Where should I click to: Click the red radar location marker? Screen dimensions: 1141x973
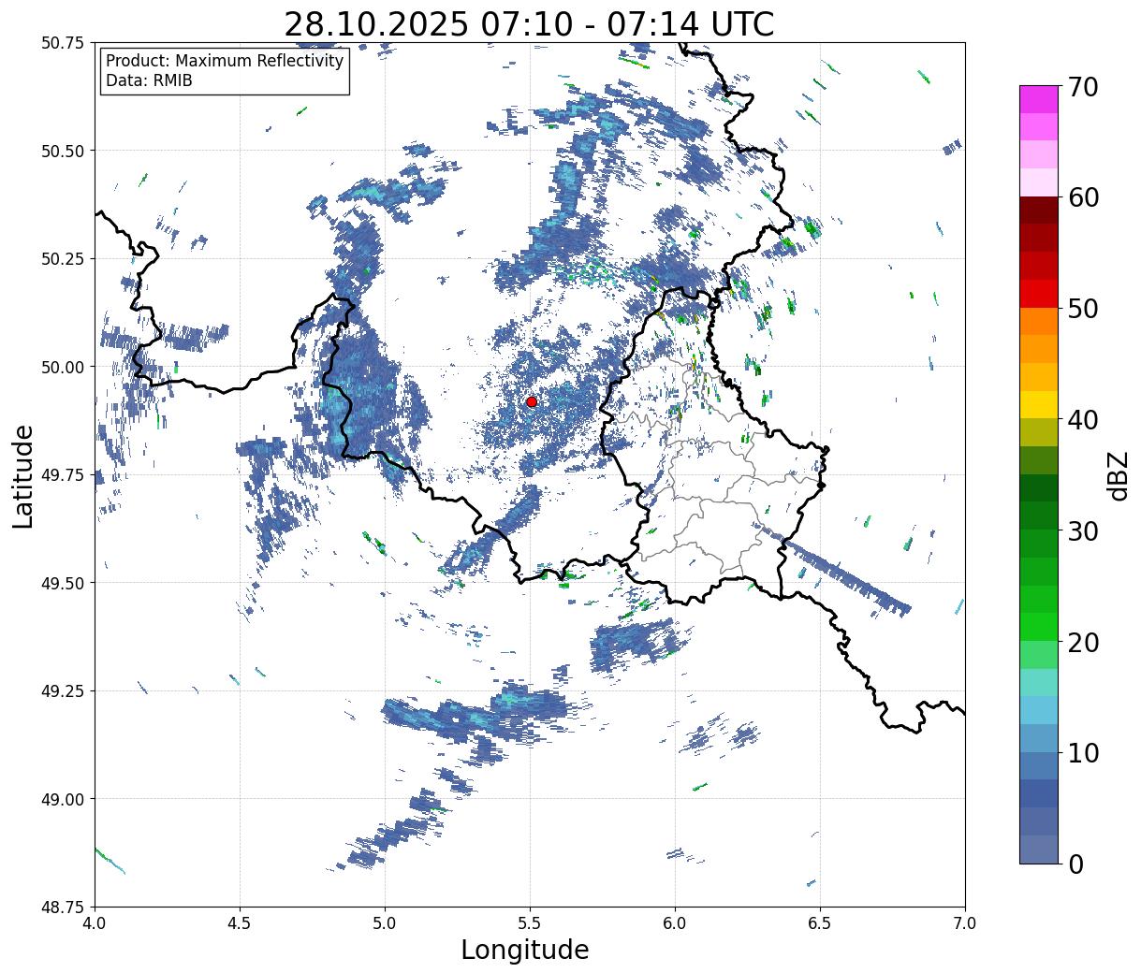pos(531,401)
